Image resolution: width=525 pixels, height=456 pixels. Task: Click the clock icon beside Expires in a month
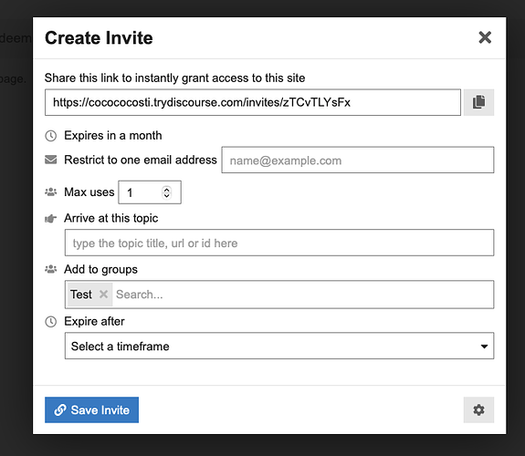(x=50, y=136)
